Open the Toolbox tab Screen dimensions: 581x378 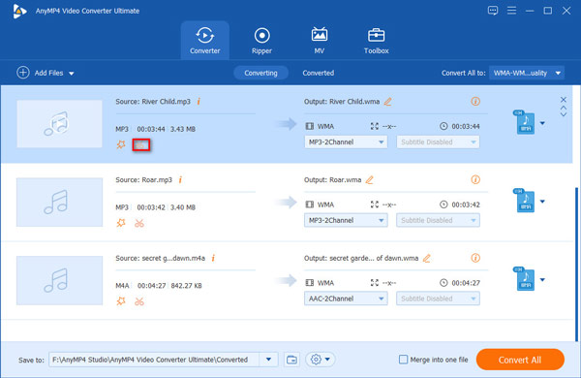coord(376,40)
